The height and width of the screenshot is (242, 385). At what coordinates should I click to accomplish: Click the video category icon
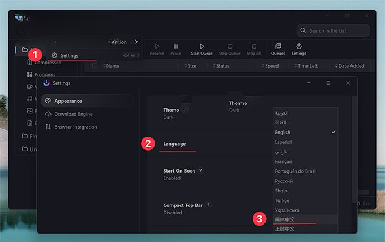[29, 86]
